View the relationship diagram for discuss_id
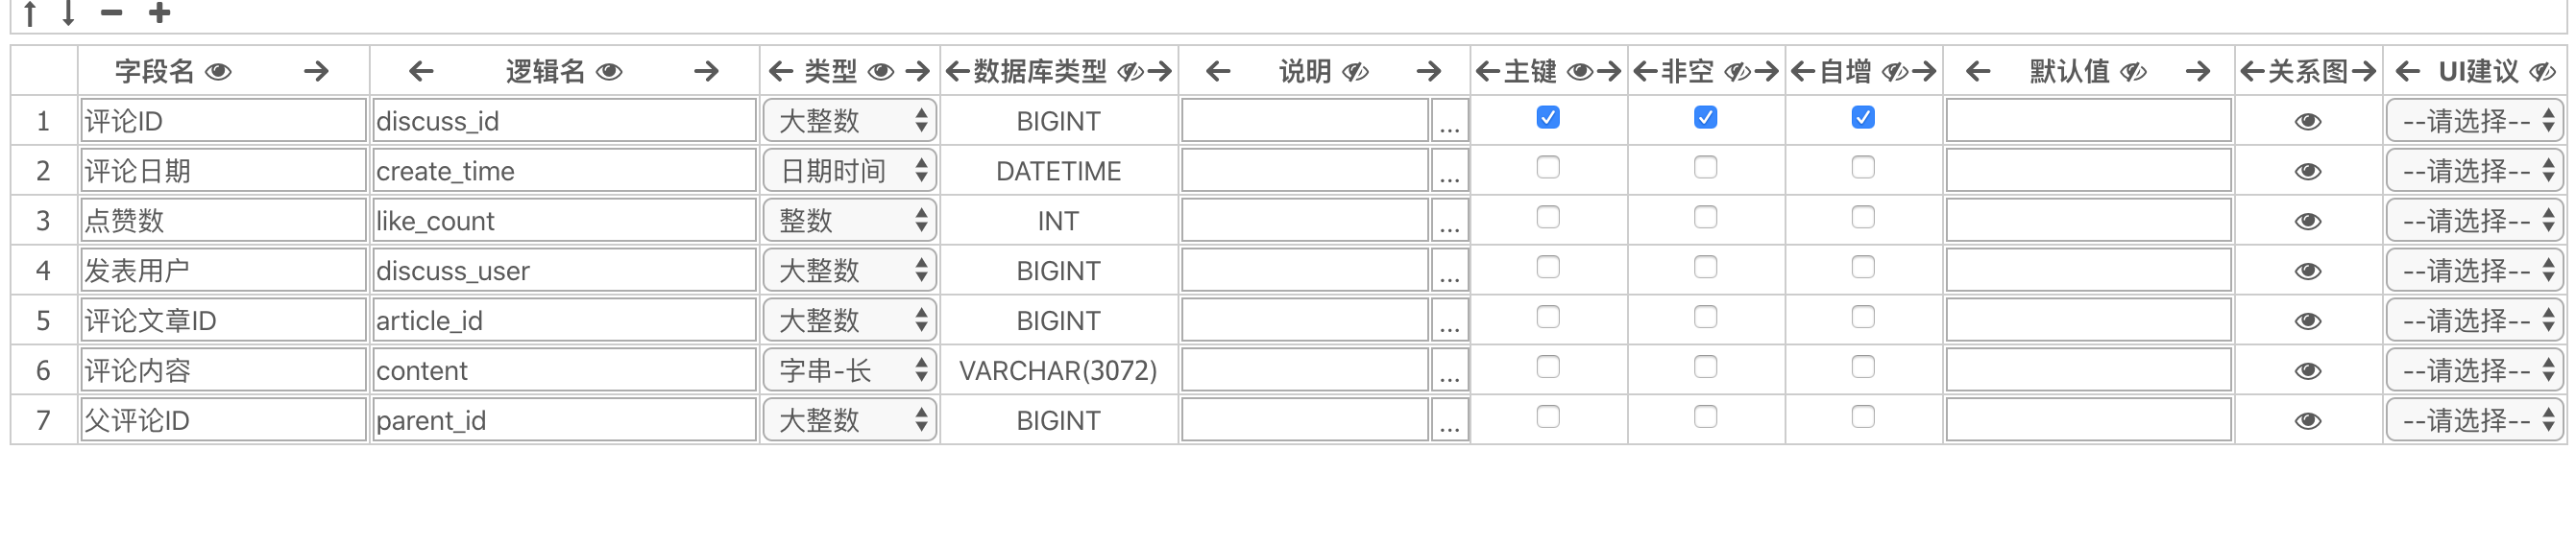The height and width of the screenshot is (545, 2576). click(2308, 122)
